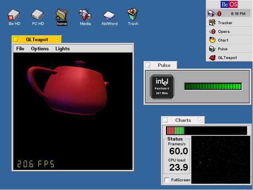Click the BeOS logo in Deskbar
The width and height of the screenshot is (253, 190).
click(229, 4)
